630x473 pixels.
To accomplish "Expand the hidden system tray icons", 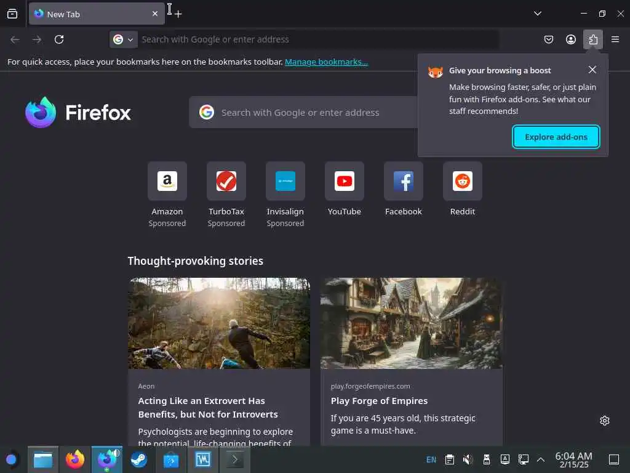I will click(541, 459).
